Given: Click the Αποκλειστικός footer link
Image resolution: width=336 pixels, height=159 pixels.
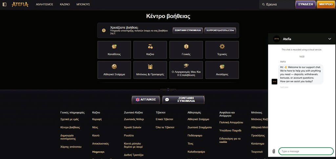Looking at the screenshot, I should (x=100, y=144).
